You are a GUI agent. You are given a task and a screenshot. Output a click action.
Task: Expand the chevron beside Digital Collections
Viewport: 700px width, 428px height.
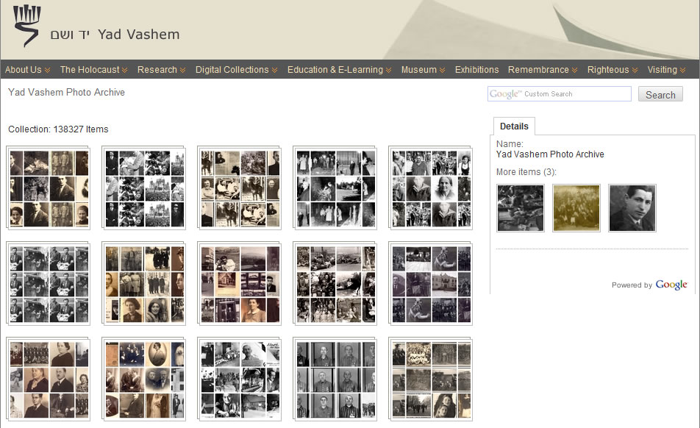coord(274,71)
